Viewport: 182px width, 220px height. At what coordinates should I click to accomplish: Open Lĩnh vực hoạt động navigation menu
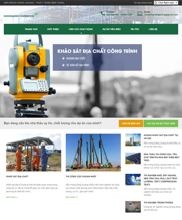click(x=81, y=29)
